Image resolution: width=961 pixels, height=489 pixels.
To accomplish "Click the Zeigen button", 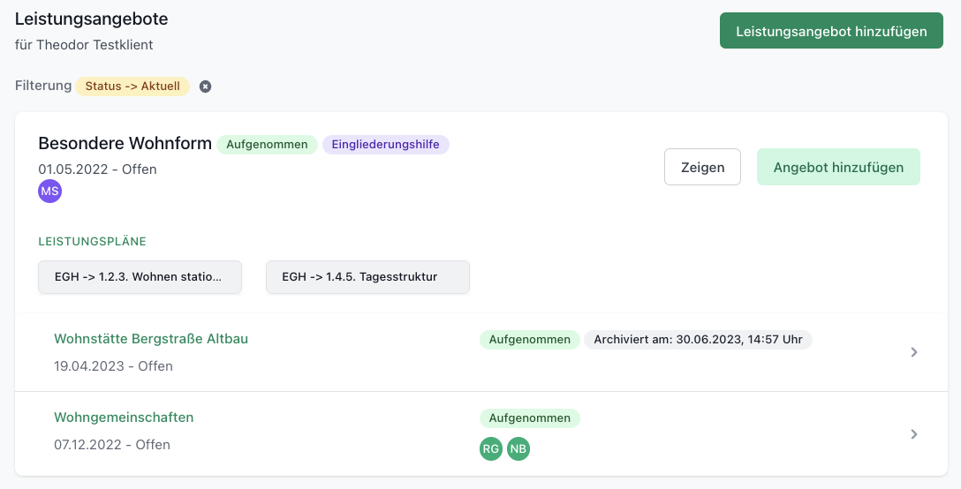I will (702, 167).
